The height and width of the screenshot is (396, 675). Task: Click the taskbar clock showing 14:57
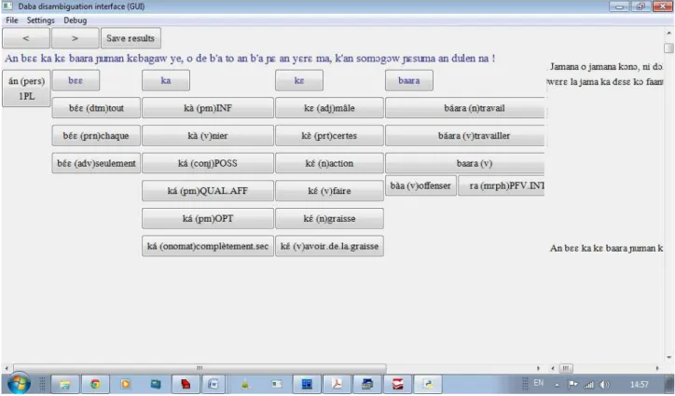click(x=640, y=384)
